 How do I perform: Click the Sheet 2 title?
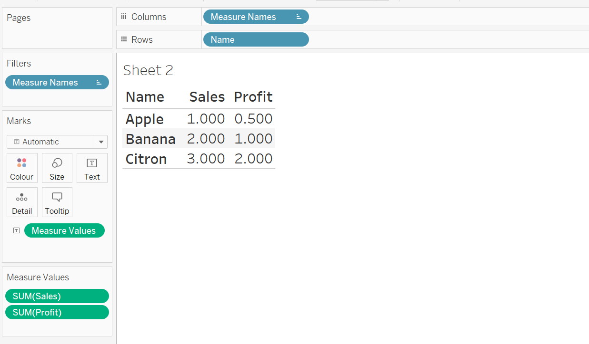[x=148, y=70]
